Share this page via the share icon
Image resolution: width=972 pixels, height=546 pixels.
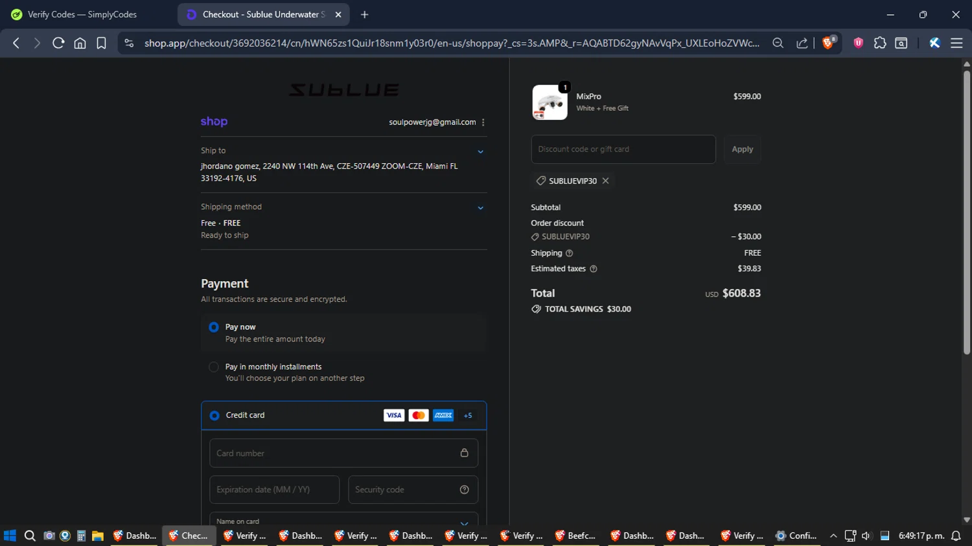pos(802,43)
